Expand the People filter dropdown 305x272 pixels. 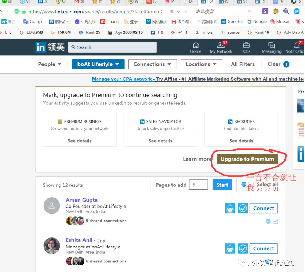pos(50,64)
